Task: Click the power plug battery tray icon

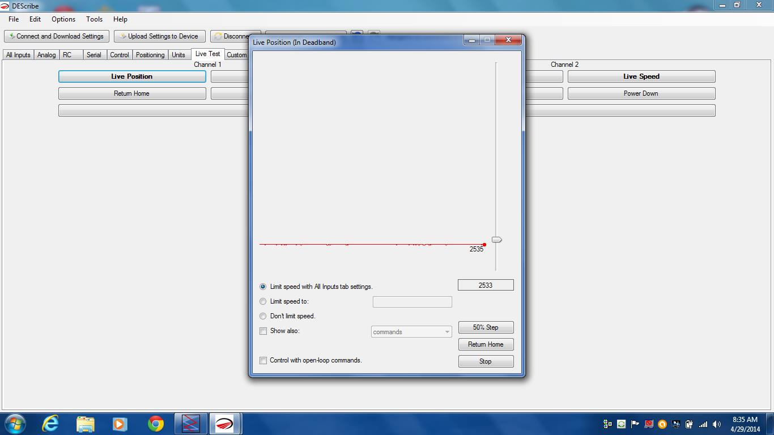Action: pyautogui.click(x=690, y=424)
